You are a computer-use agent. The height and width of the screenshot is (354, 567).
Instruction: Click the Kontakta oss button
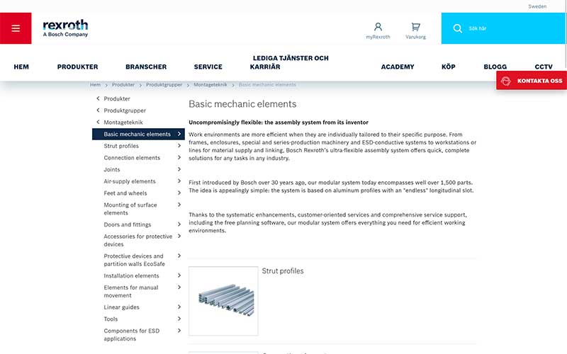point(531,81)
